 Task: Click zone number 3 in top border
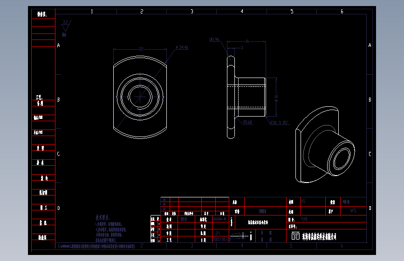(192, 12)
